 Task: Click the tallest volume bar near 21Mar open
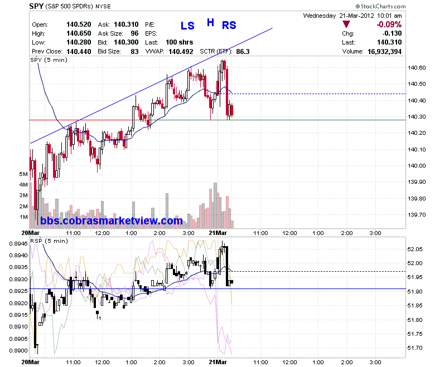pos(215,205)
